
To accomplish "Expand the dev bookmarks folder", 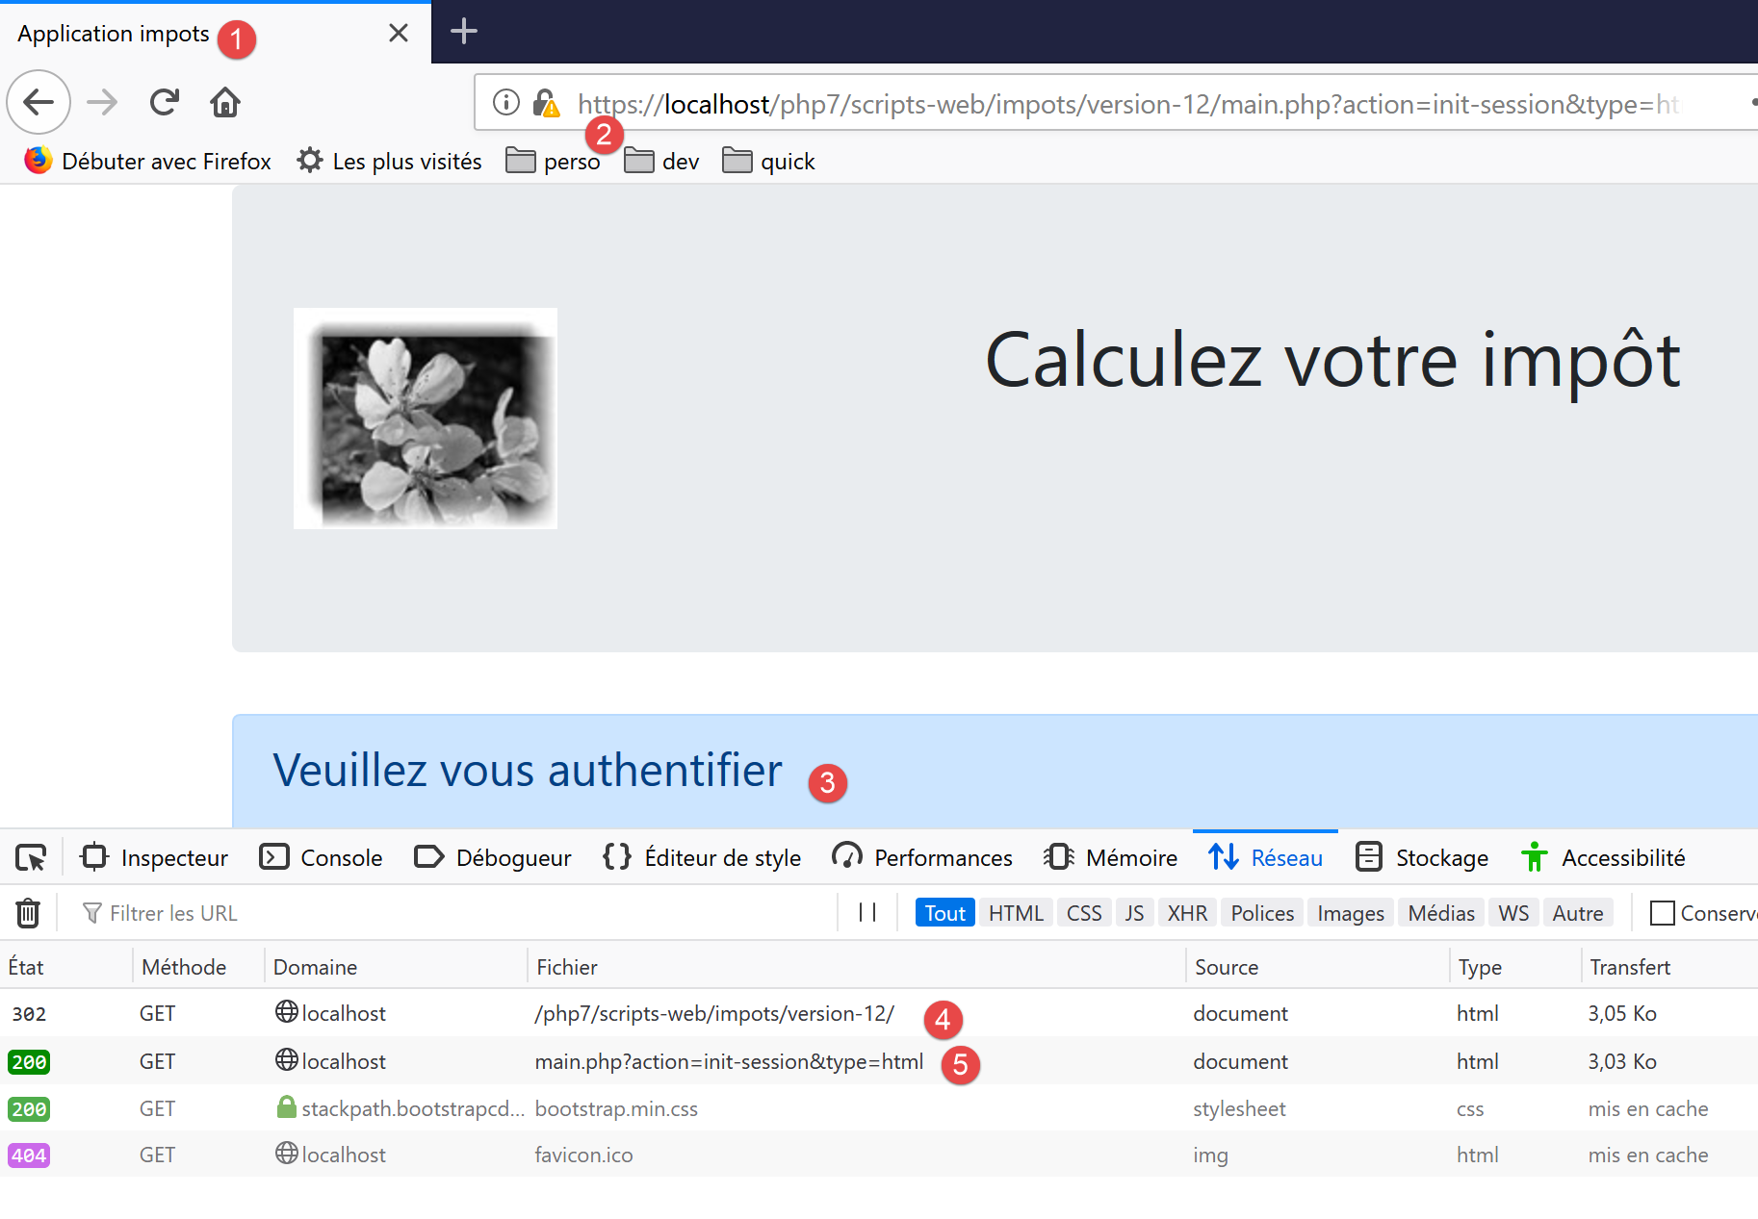I will (x=662, y=162).
